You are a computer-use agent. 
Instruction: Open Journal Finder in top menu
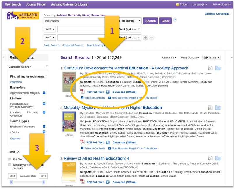(36, 4)
